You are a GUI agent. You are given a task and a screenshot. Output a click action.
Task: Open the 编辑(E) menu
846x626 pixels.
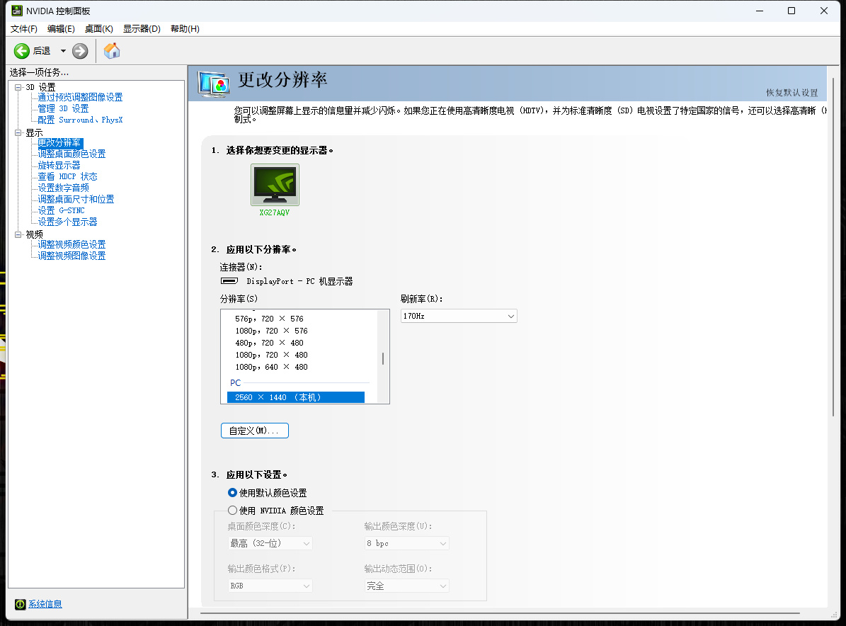point(61,28)
